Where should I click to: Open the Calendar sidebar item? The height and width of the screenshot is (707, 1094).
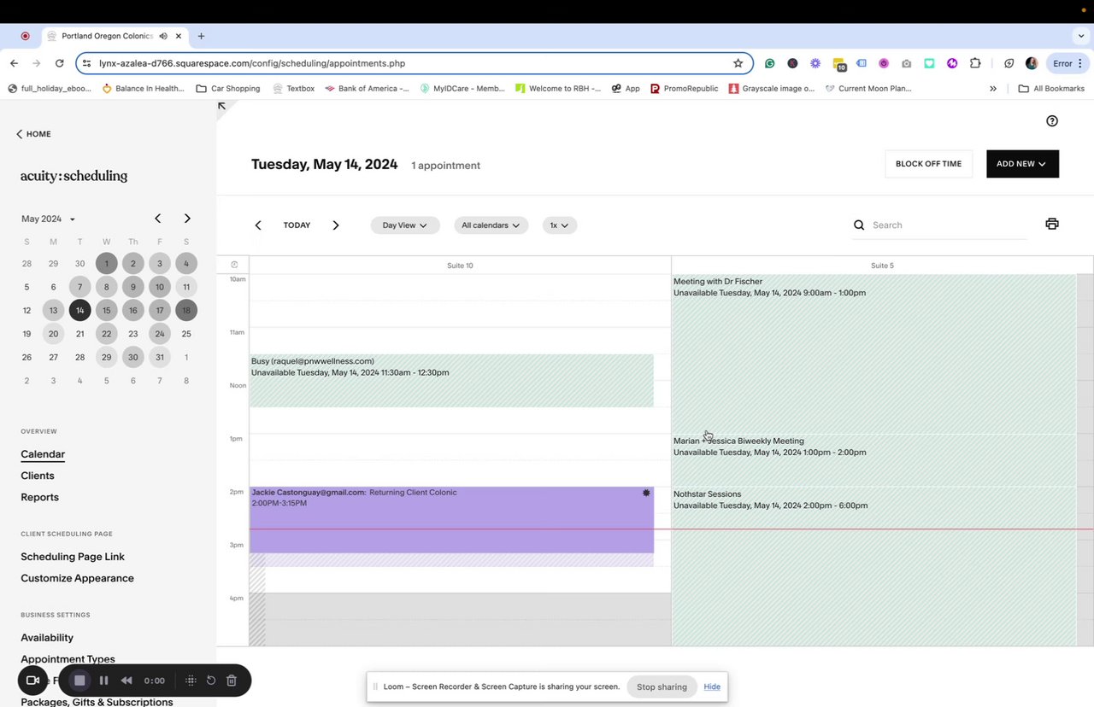pos(43,454)
